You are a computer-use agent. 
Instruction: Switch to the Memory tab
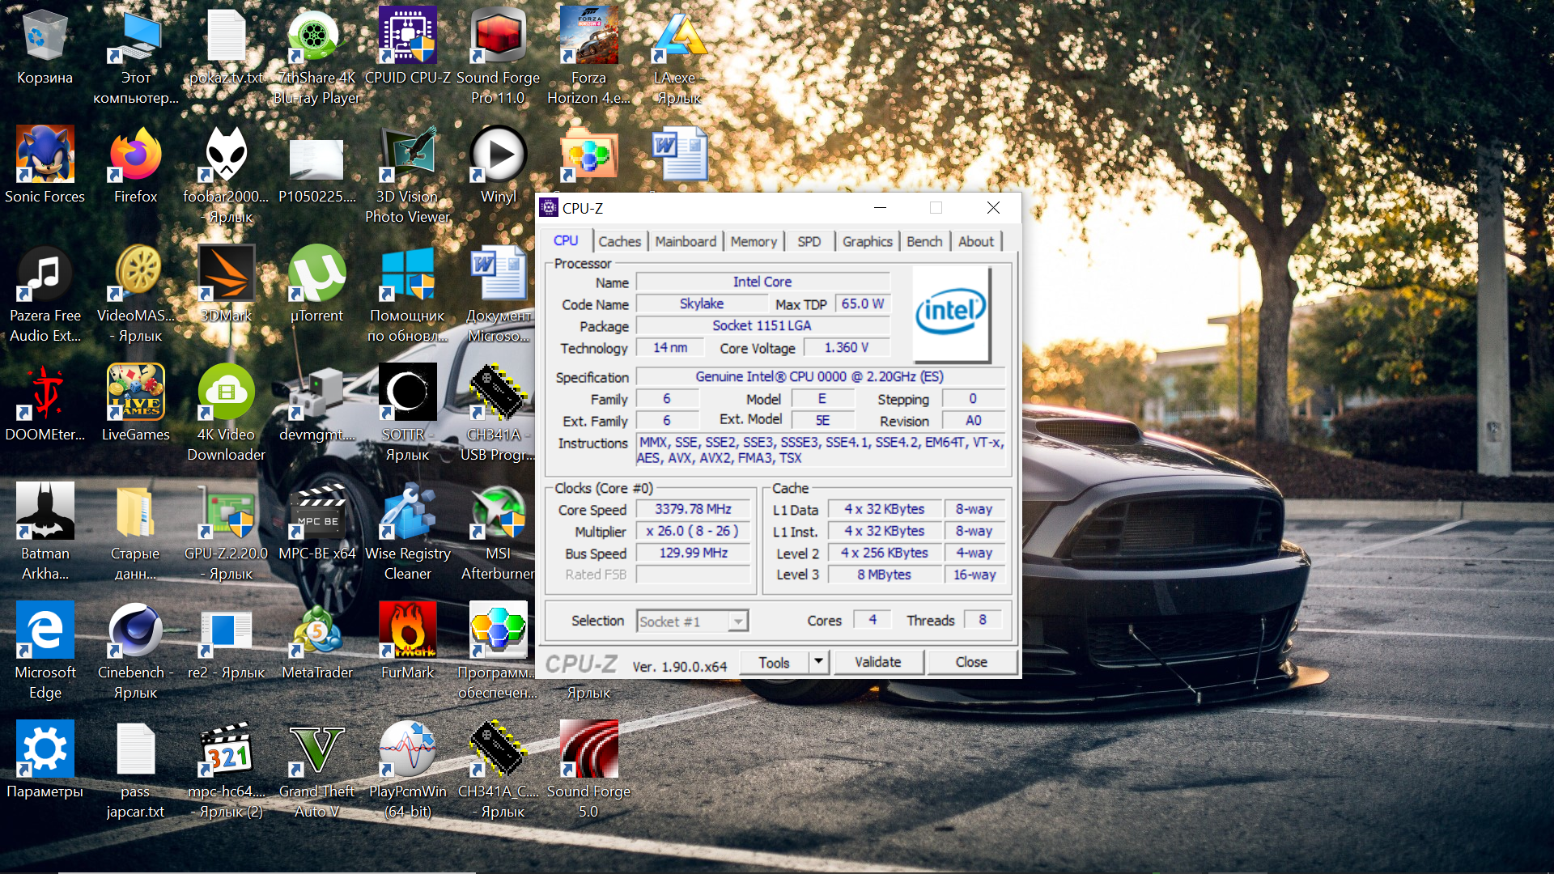pos(753,241)
